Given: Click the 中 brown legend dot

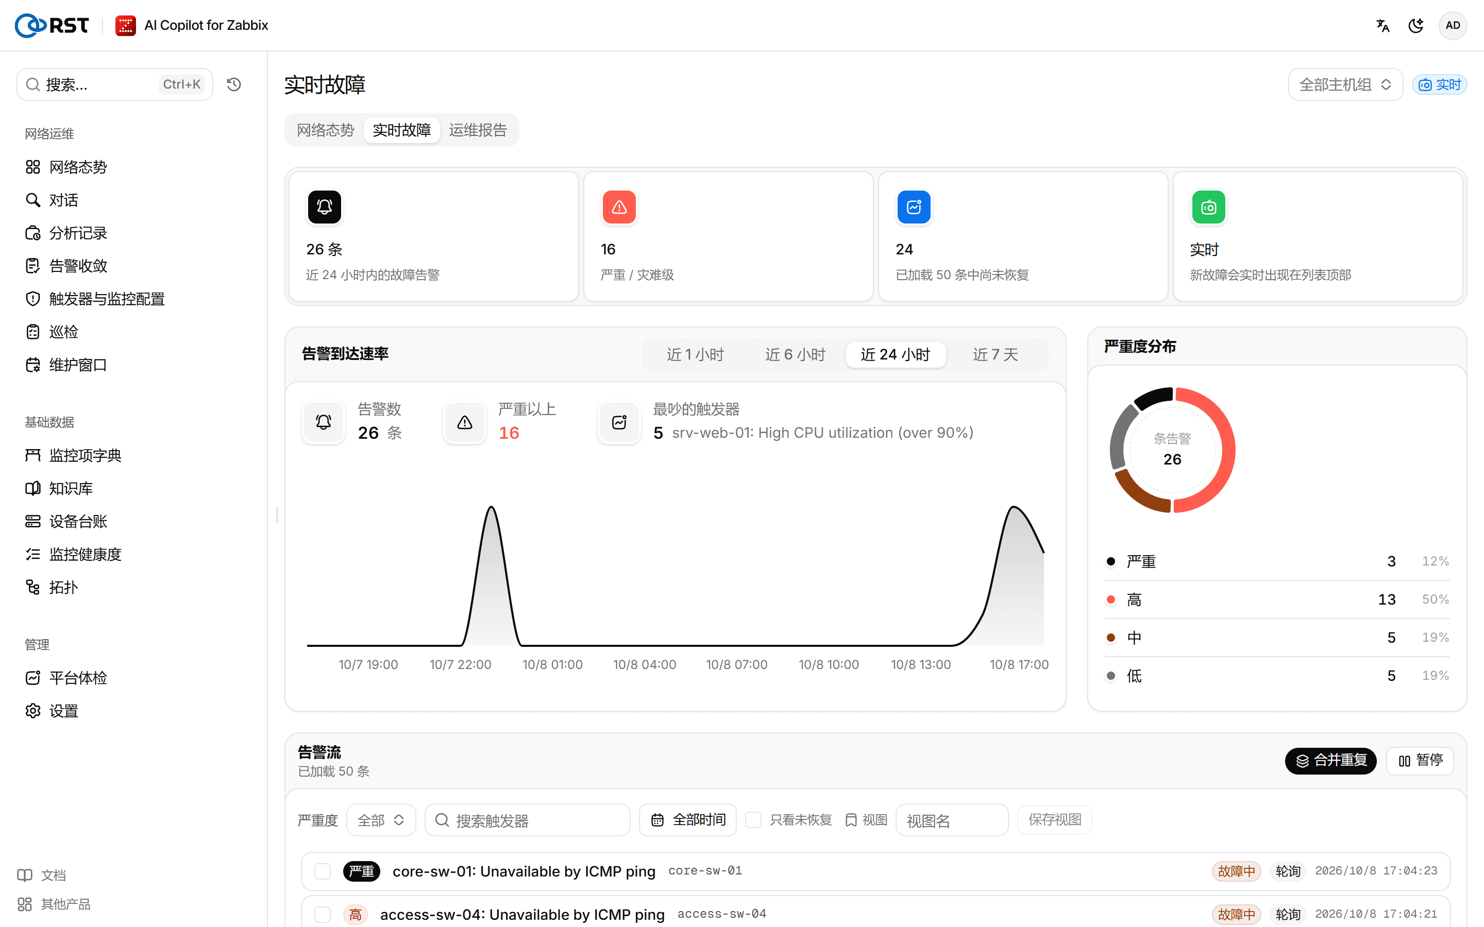Looking at the screenshot, I should point(1110,638).
